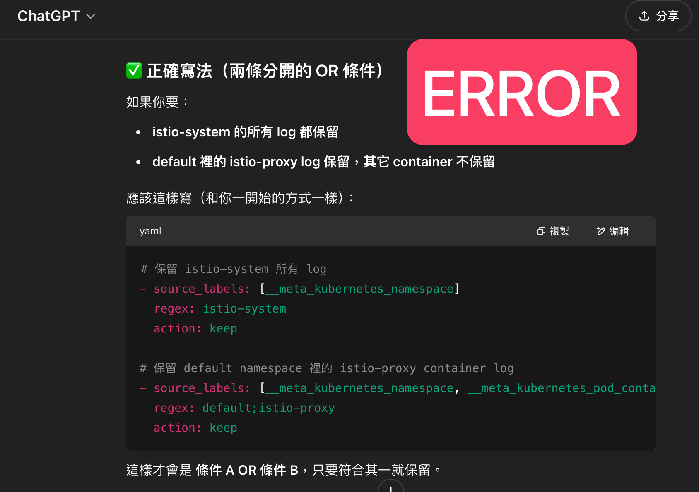Click the copy icon in code block header
The image size is (699, 492).
[x=541, y=231]
